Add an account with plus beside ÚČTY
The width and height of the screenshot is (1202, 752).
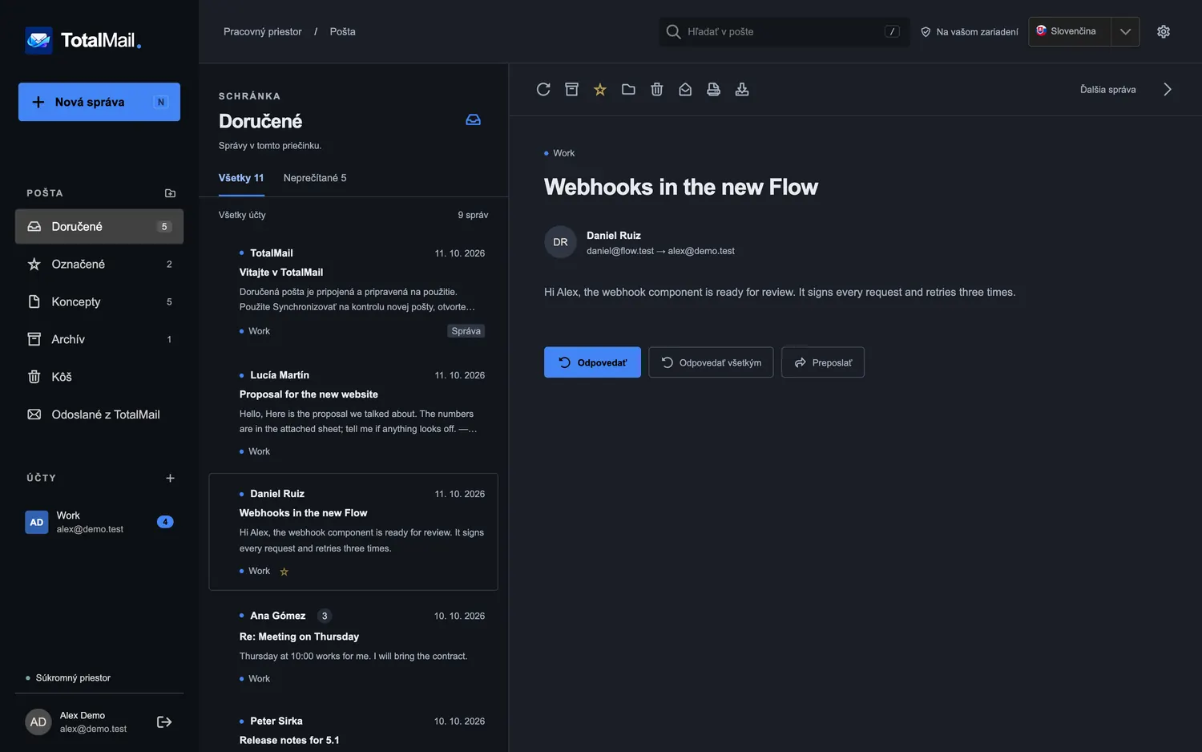pos(170,479)
